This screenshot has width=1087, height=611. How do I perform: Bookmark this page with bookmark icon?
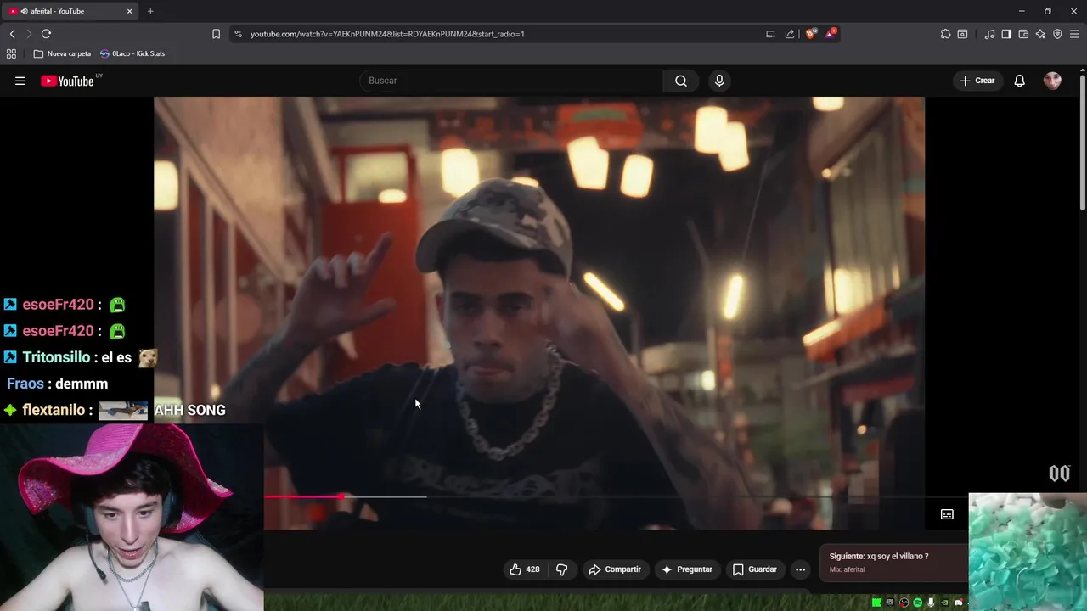(216, 34)
